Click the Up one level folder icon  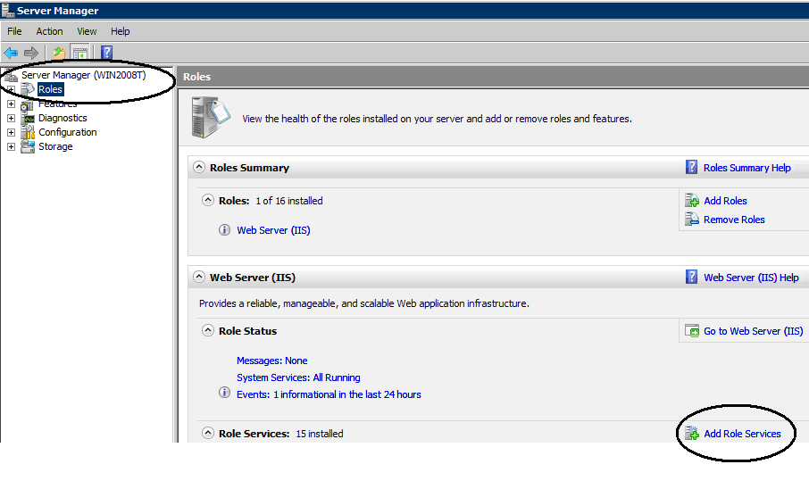coord(59,53)
